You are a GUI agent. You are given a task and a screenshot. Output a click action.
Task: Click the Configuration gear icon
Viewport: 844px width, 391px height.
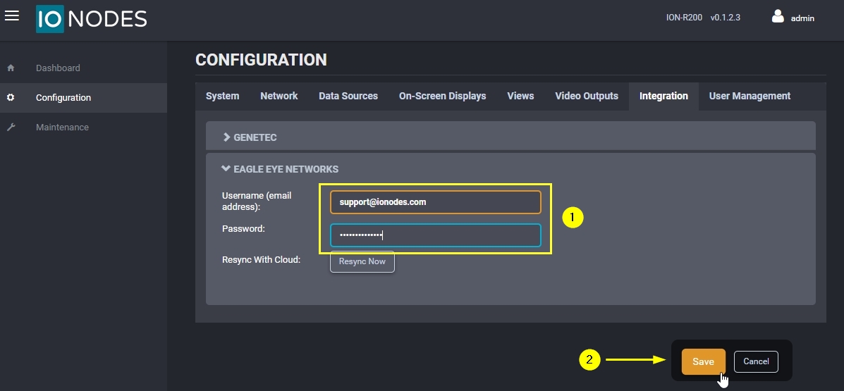11,98
